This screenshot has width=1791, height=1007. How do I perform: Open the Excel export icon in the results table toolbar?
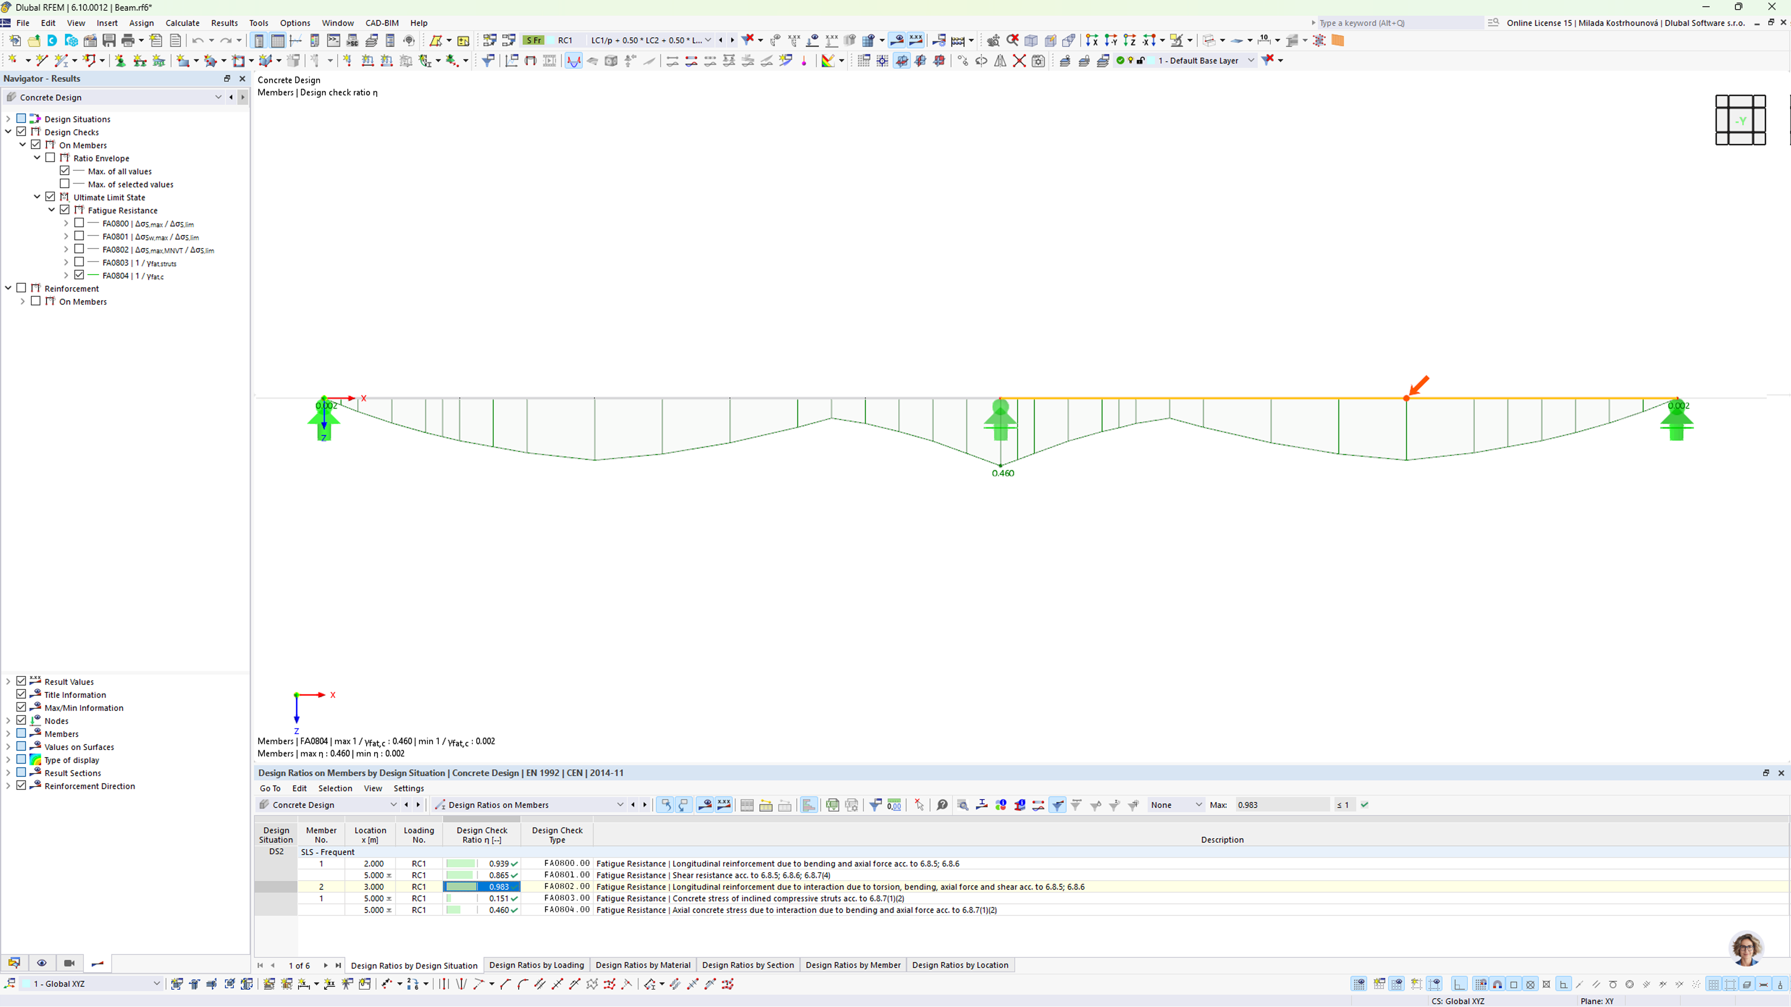tap(832, 805)
